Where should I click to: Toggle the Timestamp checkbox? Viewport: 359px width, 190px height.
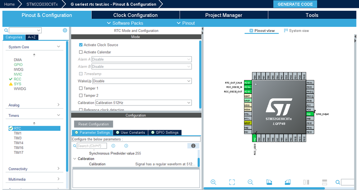point(81,74)
